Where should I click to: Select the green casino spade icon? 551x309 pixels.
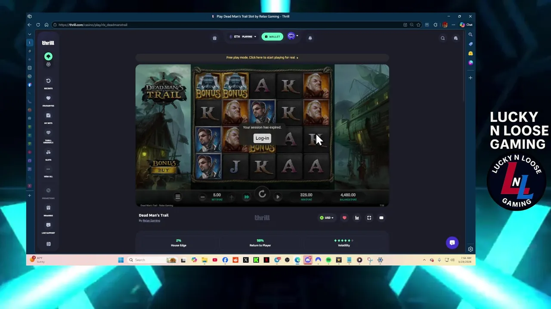(48, 56)
